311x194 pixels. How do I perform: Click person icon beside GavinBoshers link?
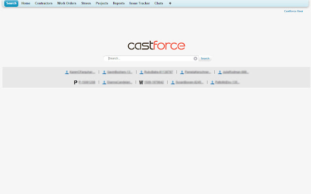(104, 72)
